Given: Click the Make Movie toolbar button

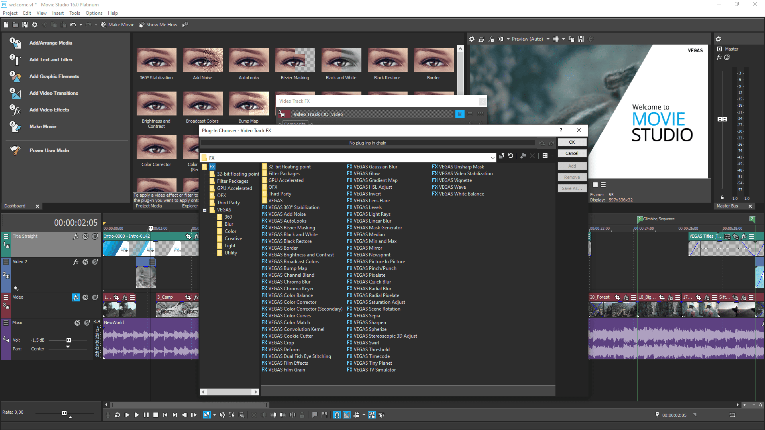Looking at the screenshot, I should (118, 25).
